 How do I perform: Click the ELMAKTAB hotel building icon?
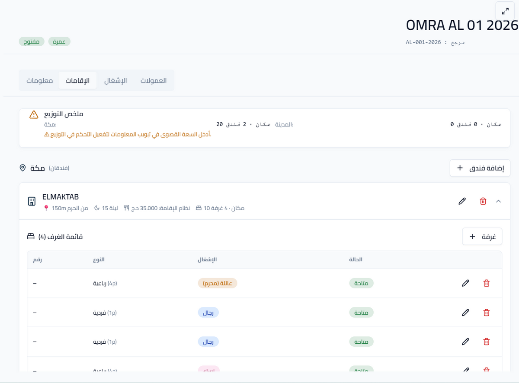(x=32, y=202)
